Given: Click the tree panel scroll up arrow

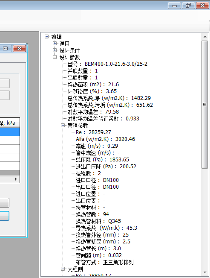Looking at the screenshot, I should [205, 37].
